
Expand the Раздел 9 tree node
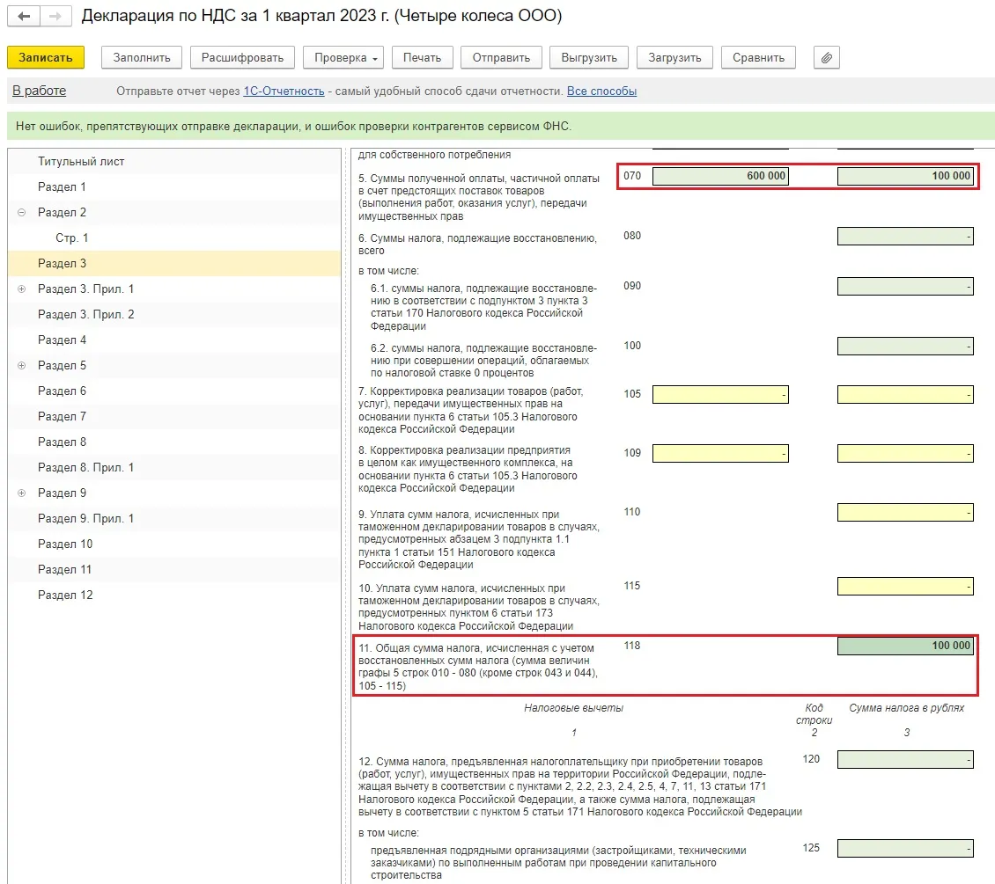click(21, 493)
